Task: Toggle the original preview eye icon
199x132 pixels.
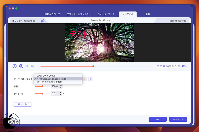Action: click(x=43, y=21)
